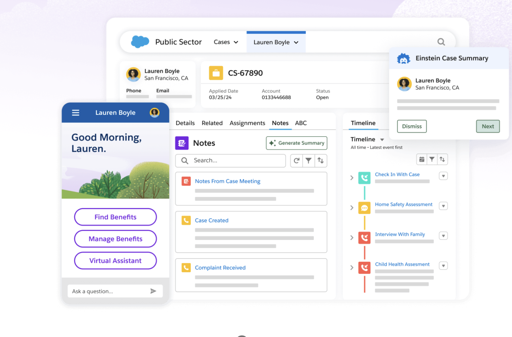Viewport: 512px width, 337px height.
Task: Switch to the Details tab
Action: 185,123
